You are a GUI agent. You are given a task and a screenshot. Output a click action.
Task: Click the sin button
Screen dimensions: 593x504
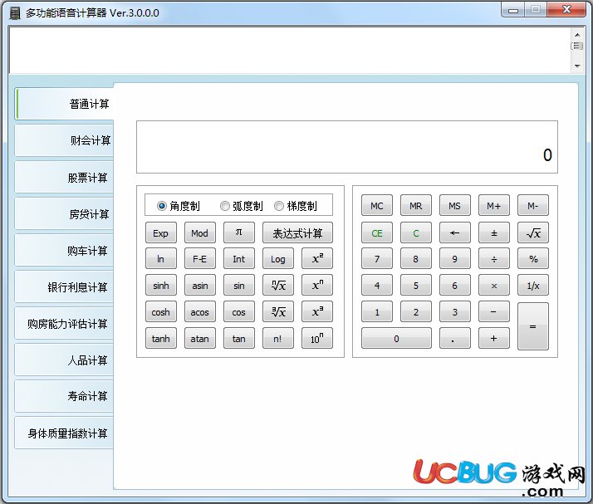tap(239, 285)
